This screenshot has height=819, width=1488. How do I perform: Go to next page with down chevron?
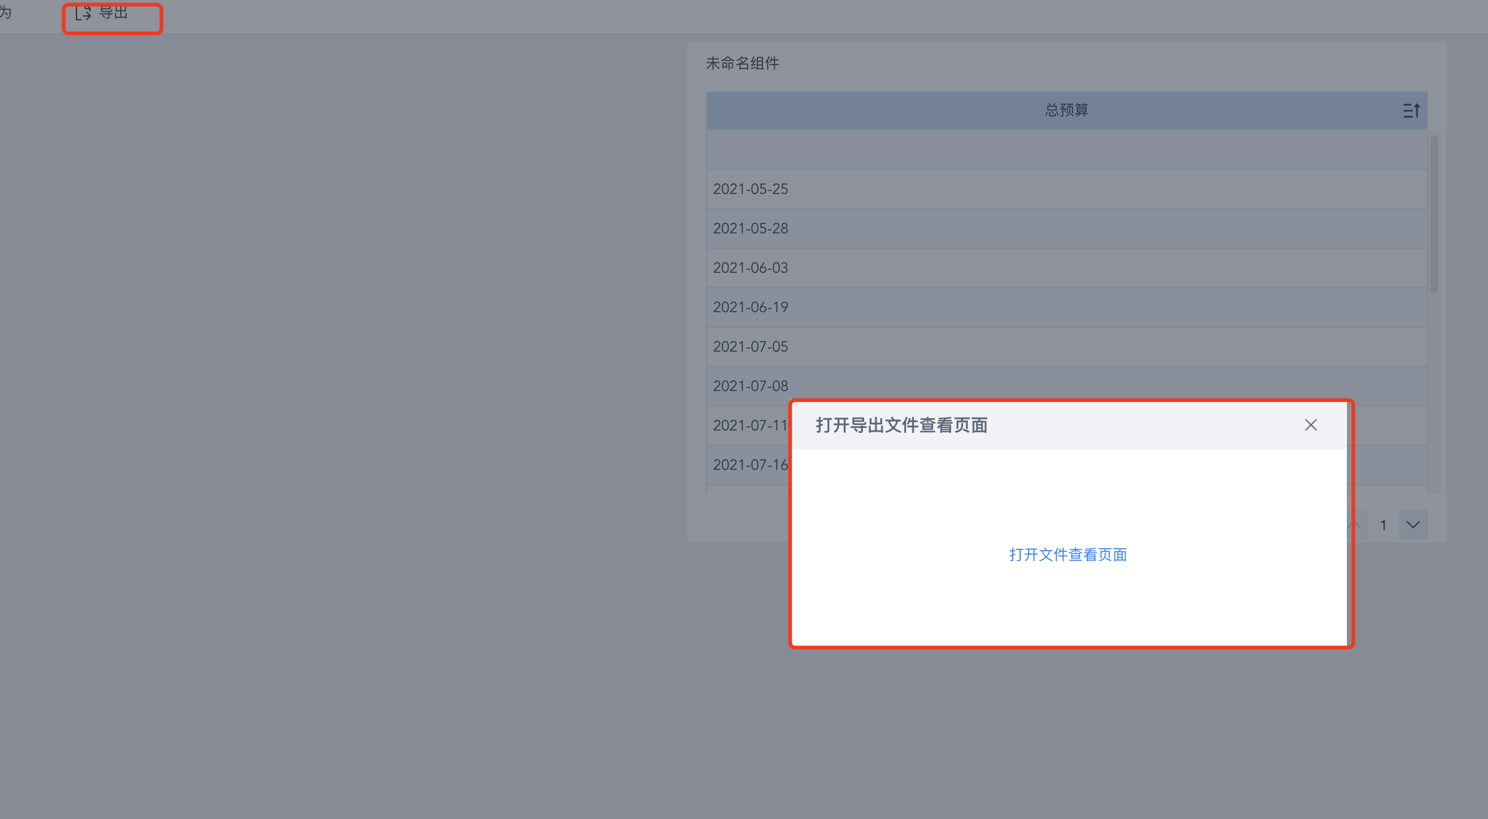(1413, 525)
